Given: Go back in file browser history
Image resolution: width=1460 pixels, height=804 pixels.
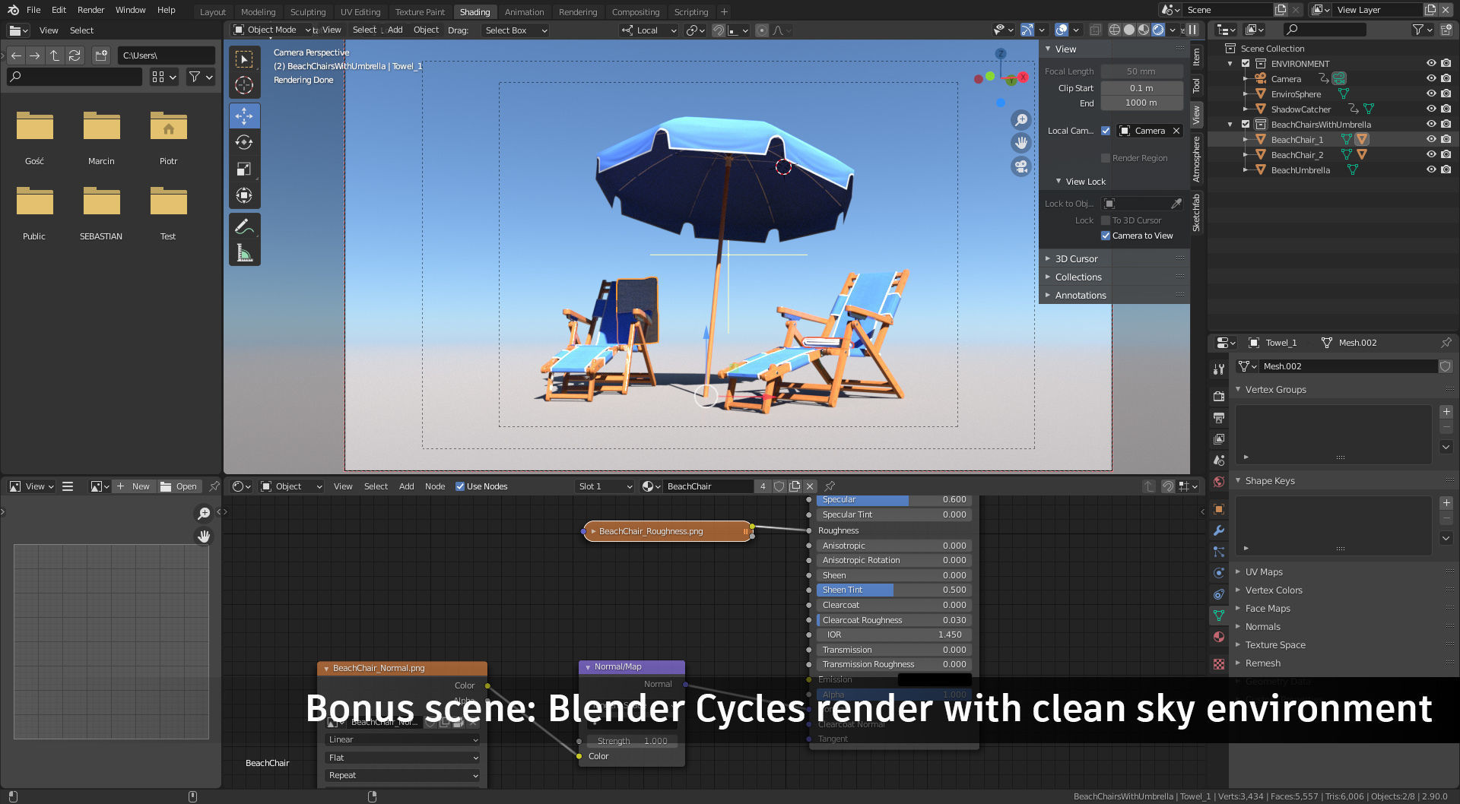Looking at the screenshot, I should [x=16, y=55].
